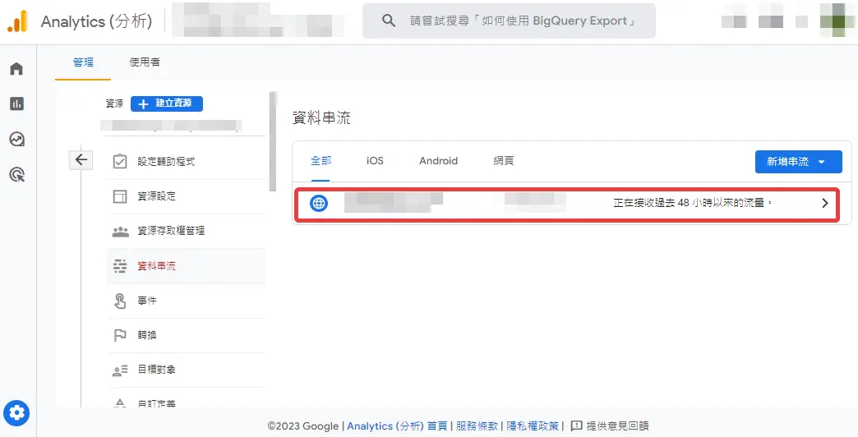Click the 資料串流 page heading
Screen dimensions: 858x437
(321, 118)
